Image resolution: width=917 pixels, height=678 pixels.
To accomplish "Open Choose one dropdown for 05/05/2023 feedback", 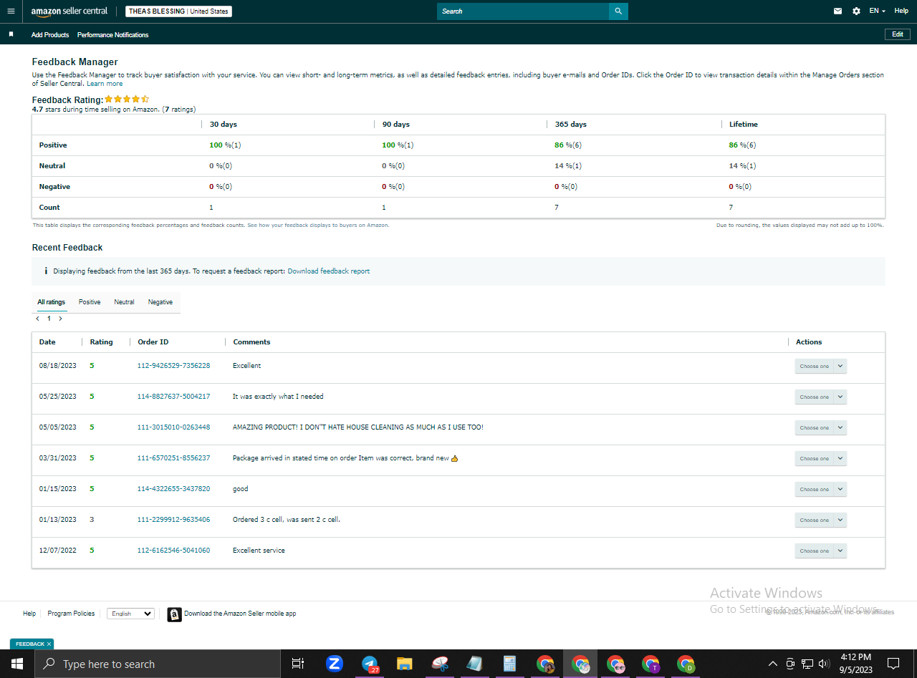I will click(820, 427).
